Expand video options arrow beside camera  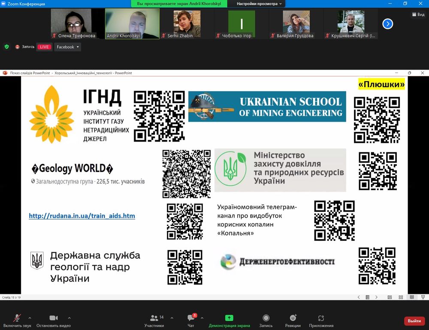[69, 318]
